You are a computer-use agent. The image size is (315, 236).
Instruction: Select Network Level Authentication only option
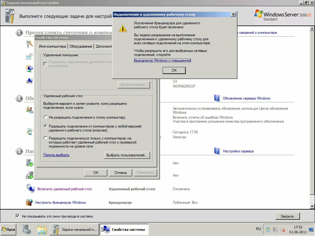point(46,138)
